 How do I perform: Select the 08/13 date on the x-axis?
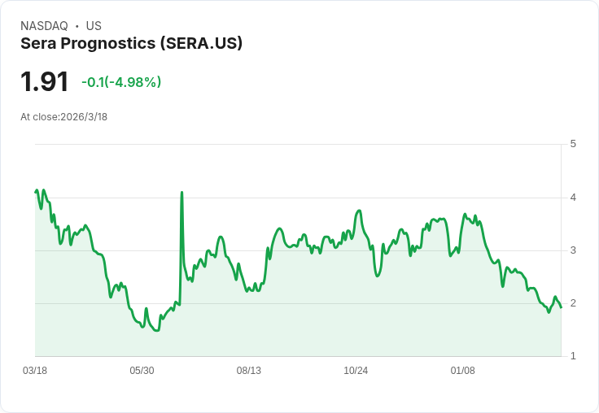249,371
